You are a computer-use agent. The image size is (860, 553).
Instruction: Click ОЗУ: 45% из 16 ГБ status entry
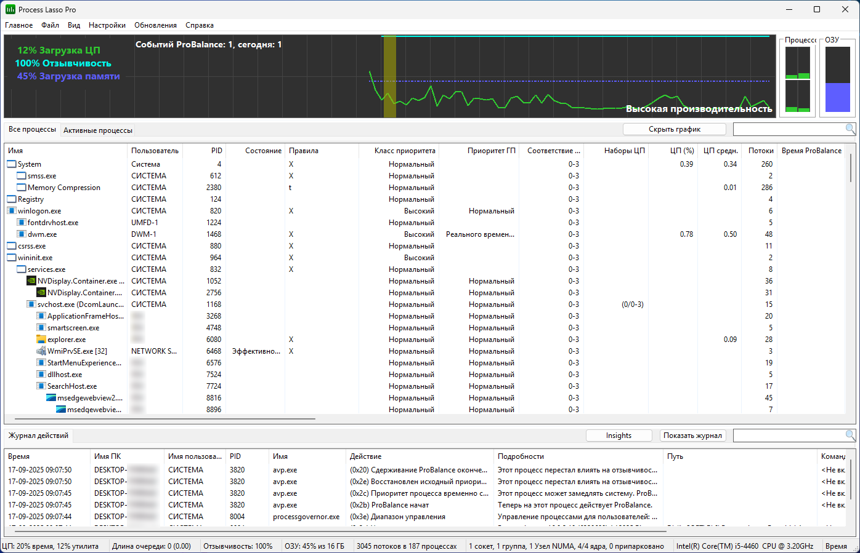[x=314, y=546]
